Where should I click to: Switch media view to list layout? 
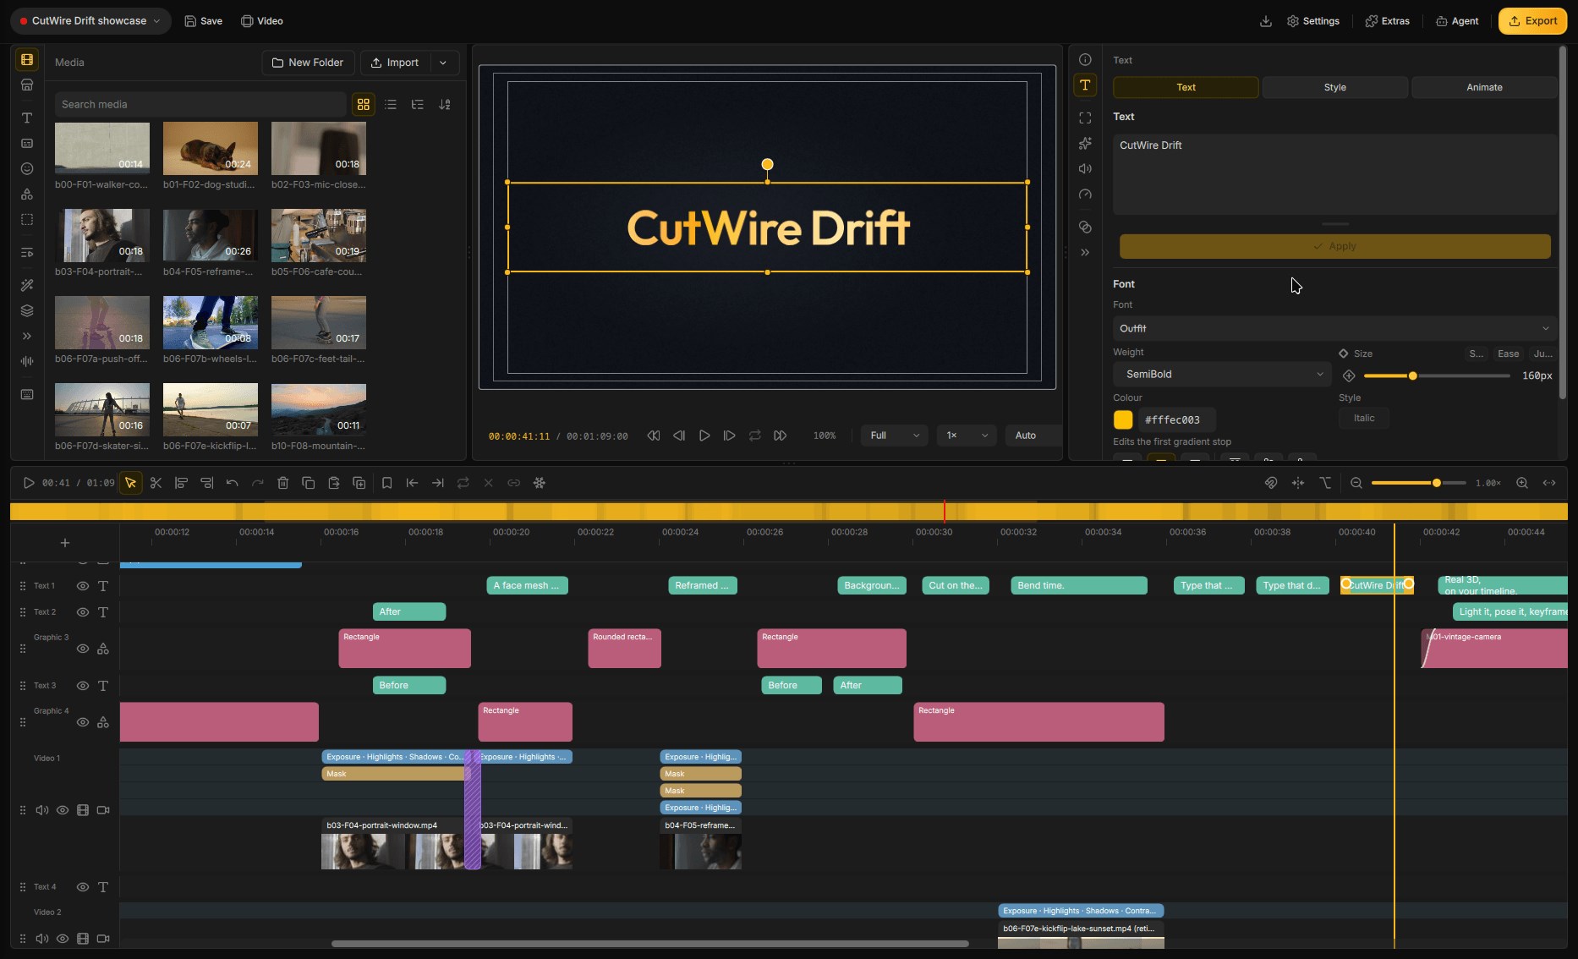coord(390,104)
